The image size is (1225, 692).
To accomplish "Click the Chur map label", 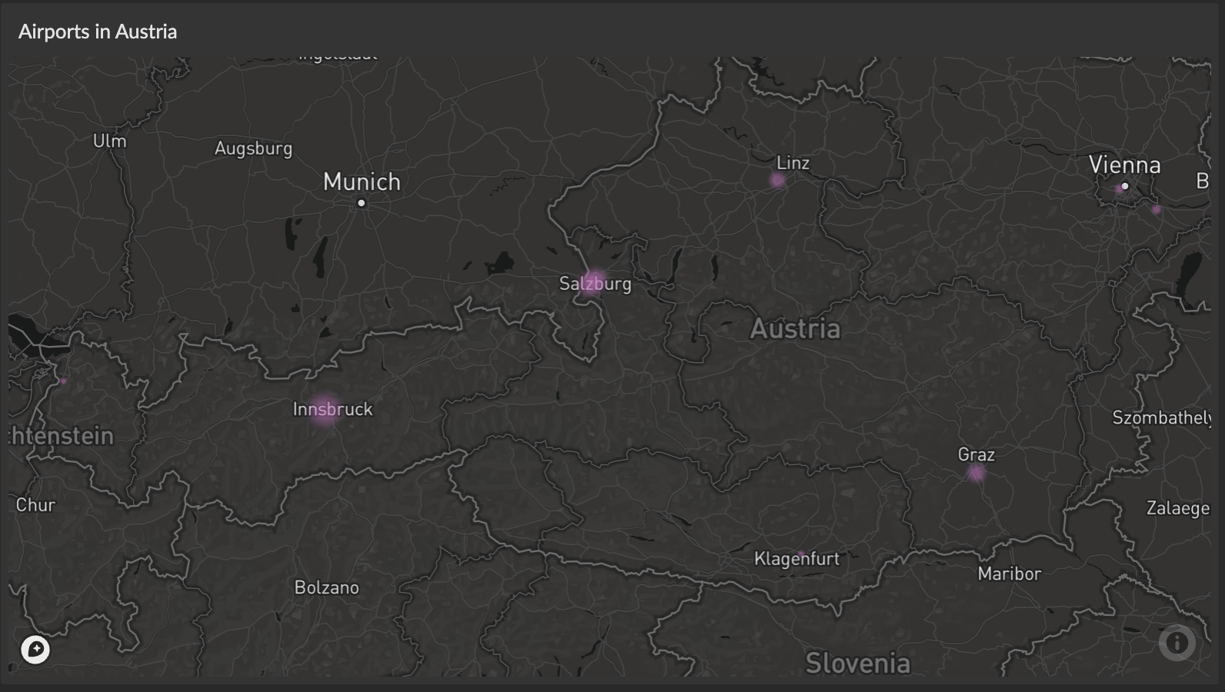I will 36,505.
